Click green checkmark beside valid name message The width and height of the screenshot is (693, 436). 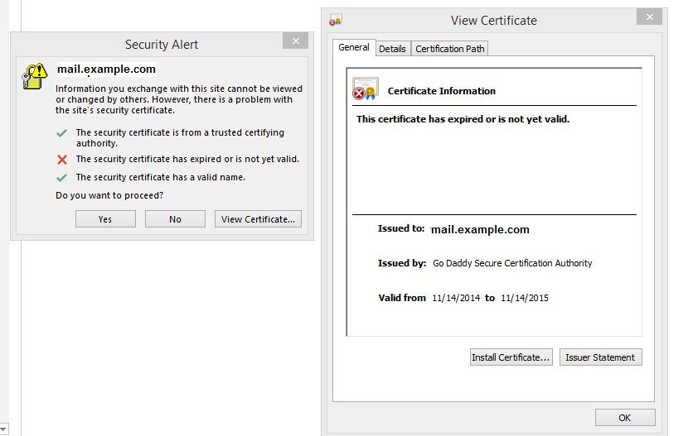[x=61, y=178]
